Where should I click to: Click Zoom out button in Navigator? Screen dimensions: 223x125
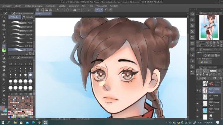(208, 43)
